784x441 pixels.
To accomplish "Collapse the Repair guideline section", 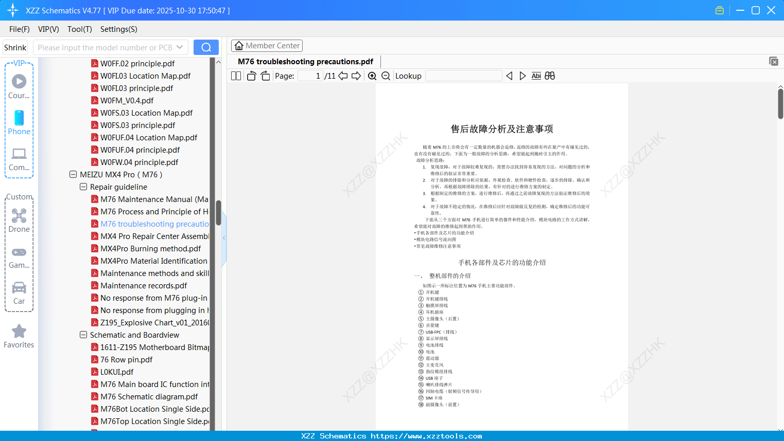I will (x=83, y=187).
